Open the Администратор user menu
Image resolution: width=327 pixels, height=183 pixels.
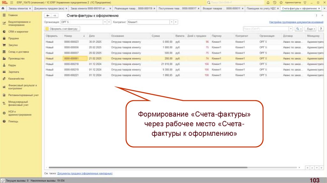(293, 3)
